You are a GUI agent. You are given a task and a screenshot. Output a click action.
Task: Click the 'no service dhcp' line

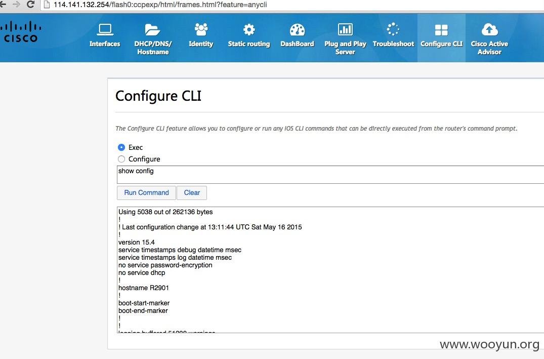point(142,273)
